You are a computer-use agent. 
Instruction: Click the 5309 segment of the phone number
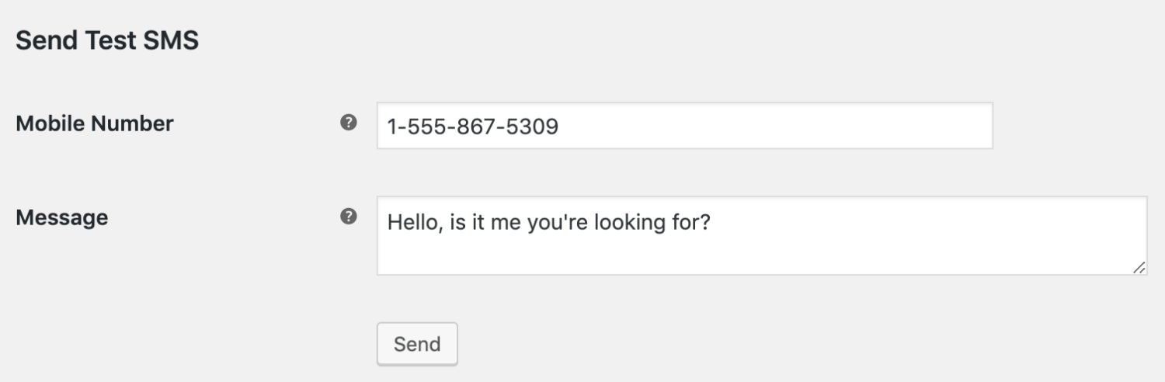click(x=531, y=127)
